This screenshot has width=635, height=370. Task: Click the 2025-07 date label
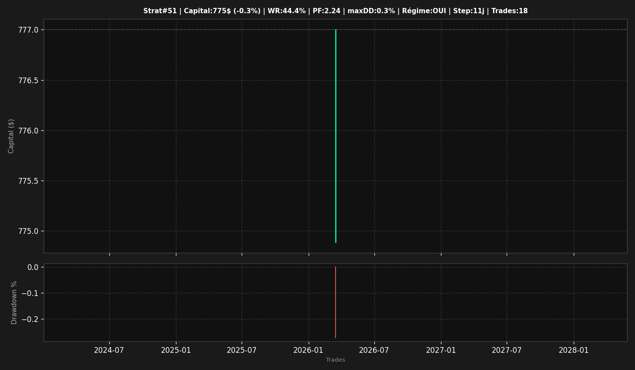coord(242,351)
